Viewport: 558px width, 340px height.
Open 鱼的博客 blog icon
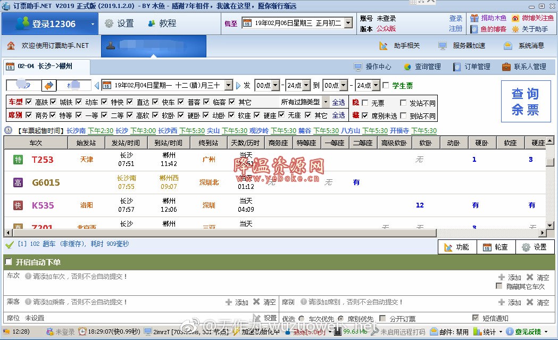[x=474, y=29]
